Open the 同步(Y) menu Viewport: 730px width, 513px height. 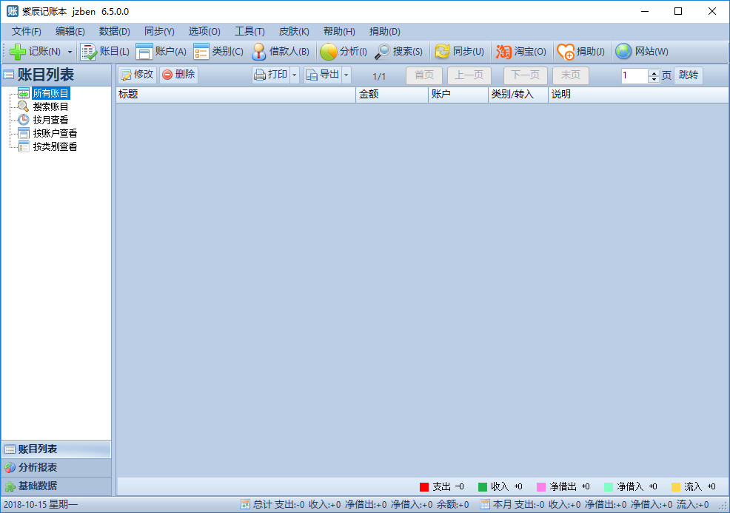pyautogui.click(x=159, y=32)
